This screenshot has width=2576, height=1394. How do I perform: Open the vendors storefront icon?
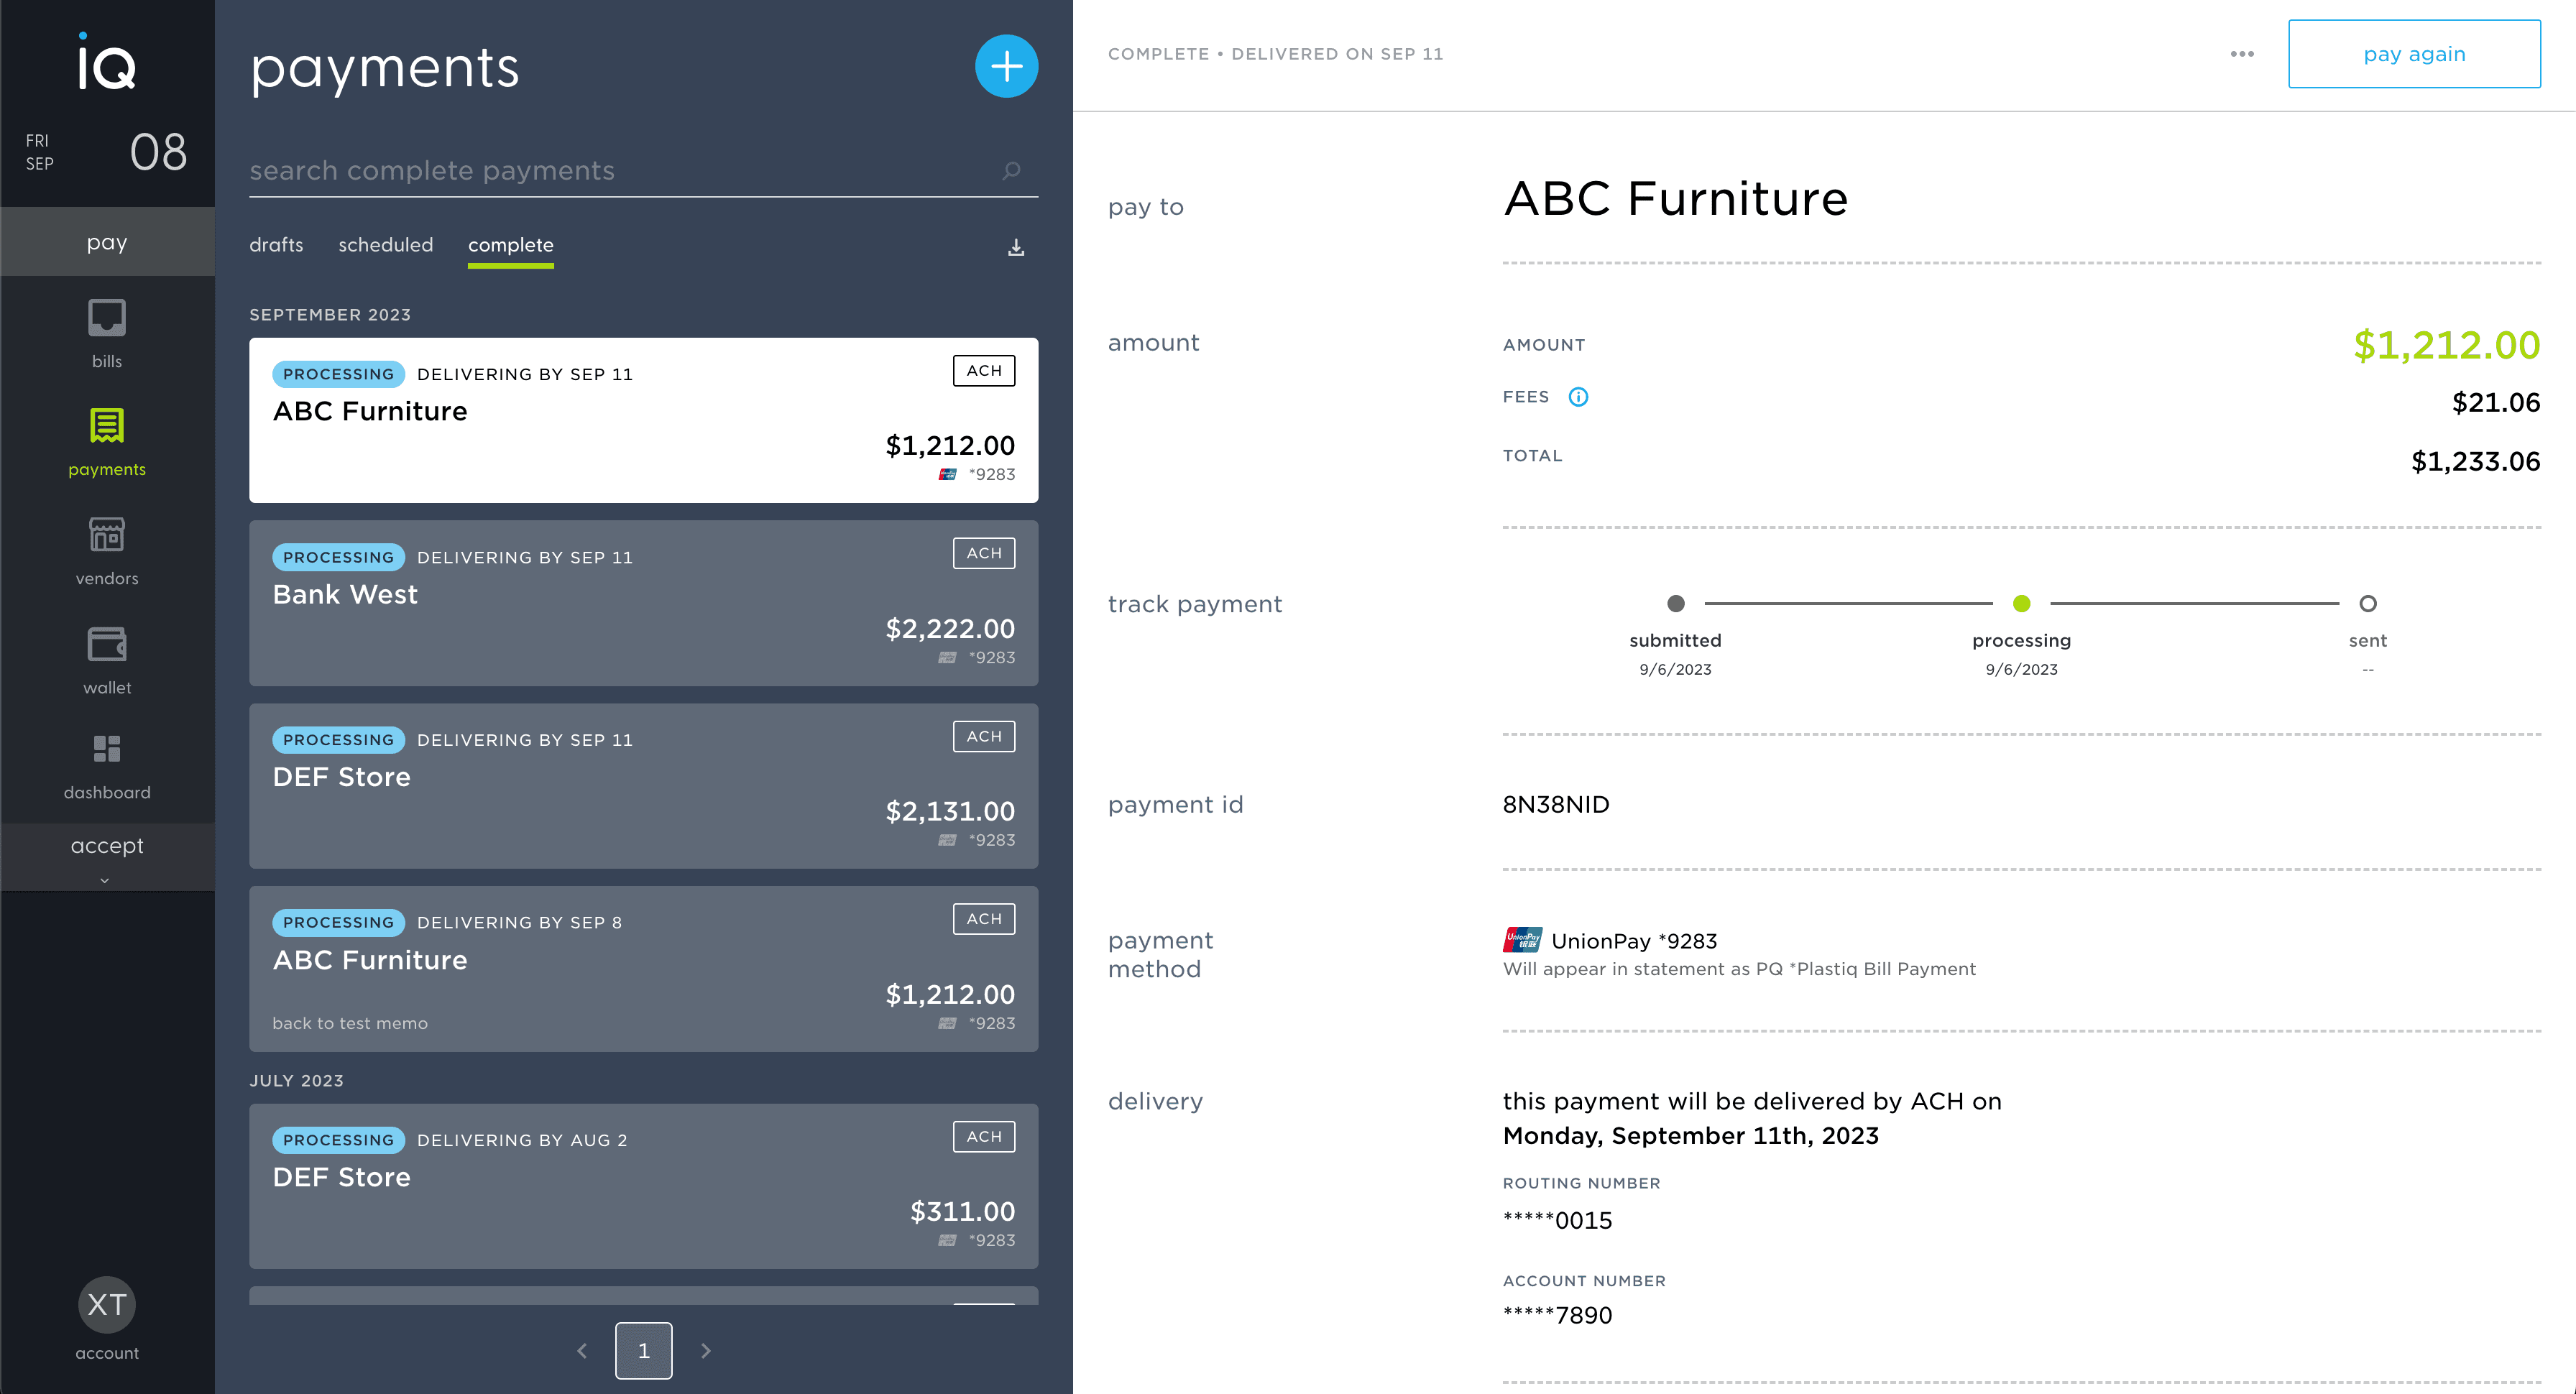coord(107,535)
